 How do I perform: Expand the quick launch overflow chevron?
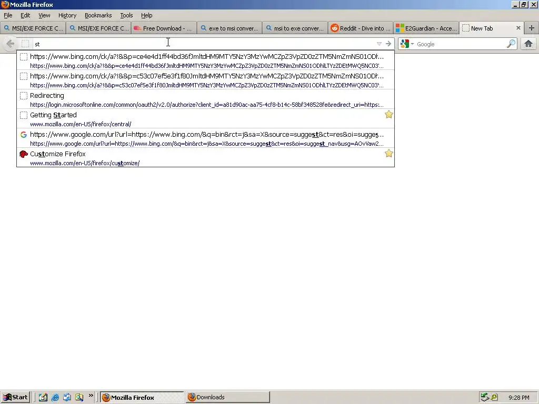coord(91,396)
